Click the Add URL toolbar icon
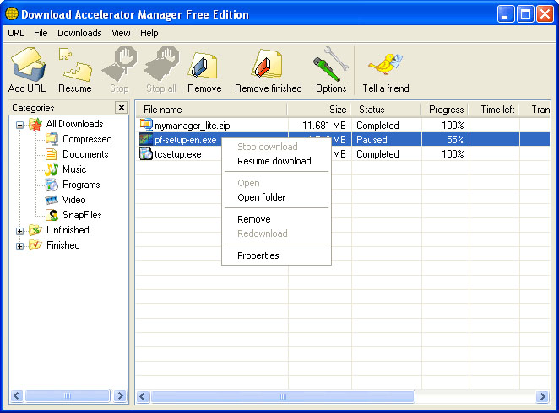Screen dimensions: 559x413 (27, 65)
